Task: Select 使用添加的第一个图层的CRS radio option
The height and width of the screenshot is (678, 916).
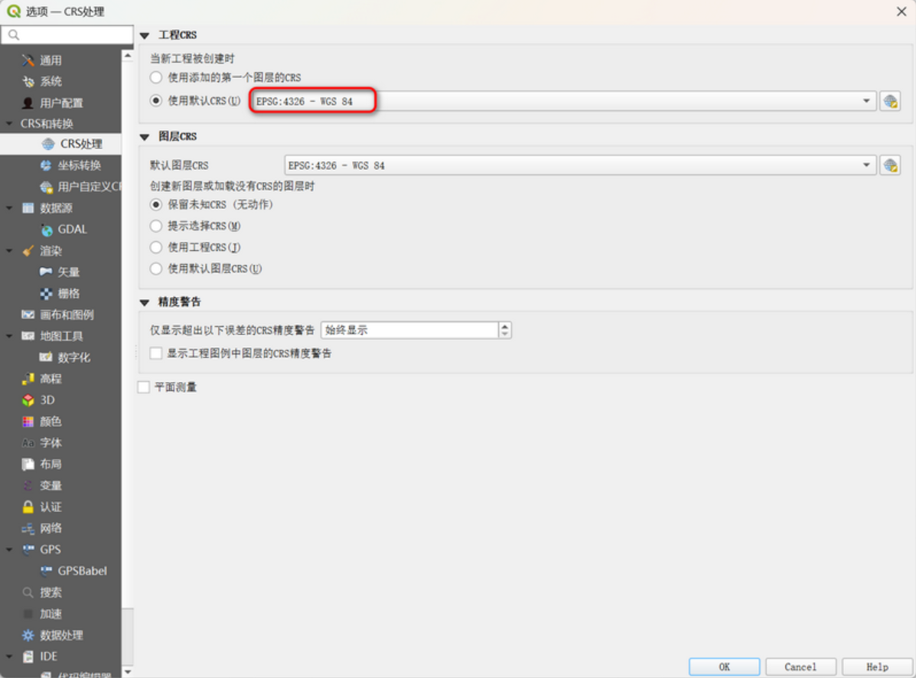Action: pos(156,77)
